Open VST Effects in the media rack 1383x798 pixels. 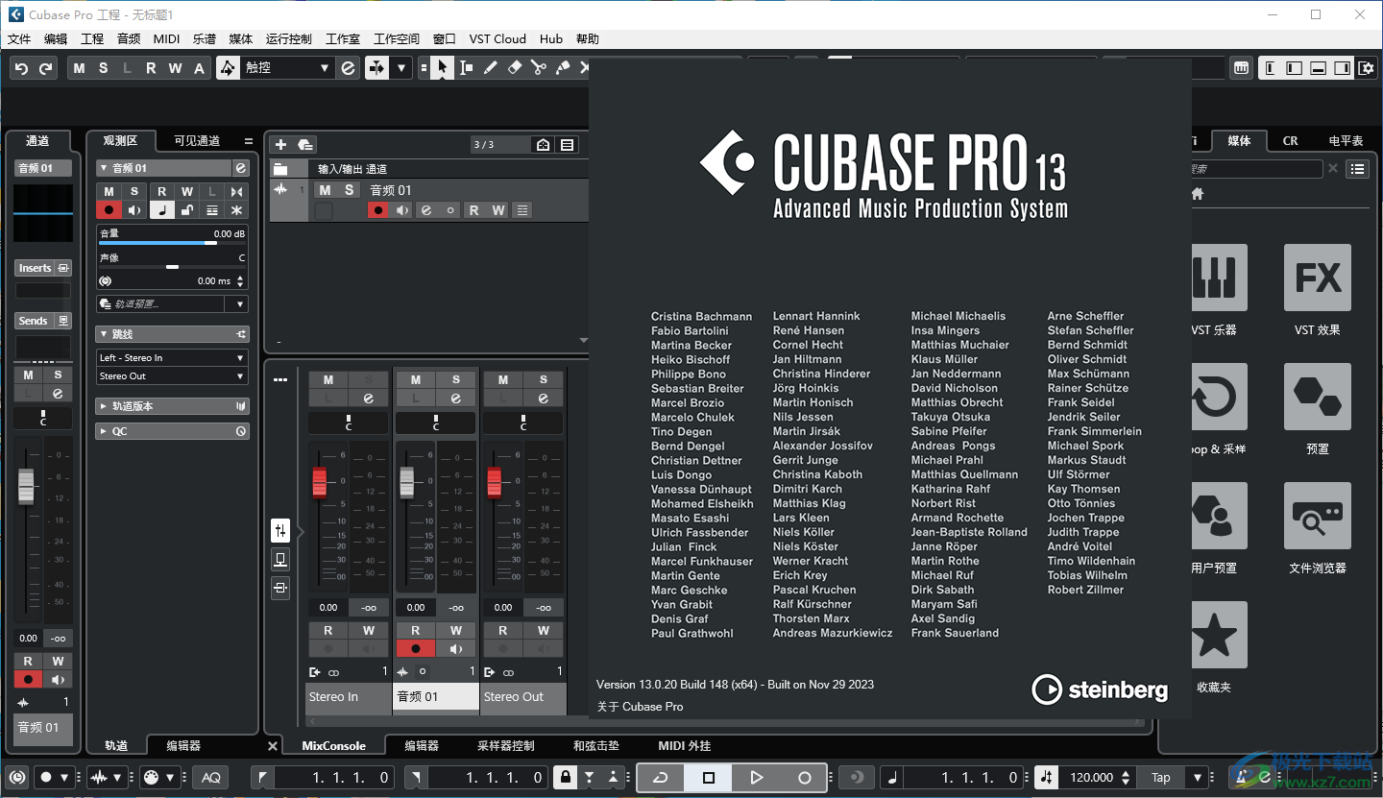point(1317,278)
